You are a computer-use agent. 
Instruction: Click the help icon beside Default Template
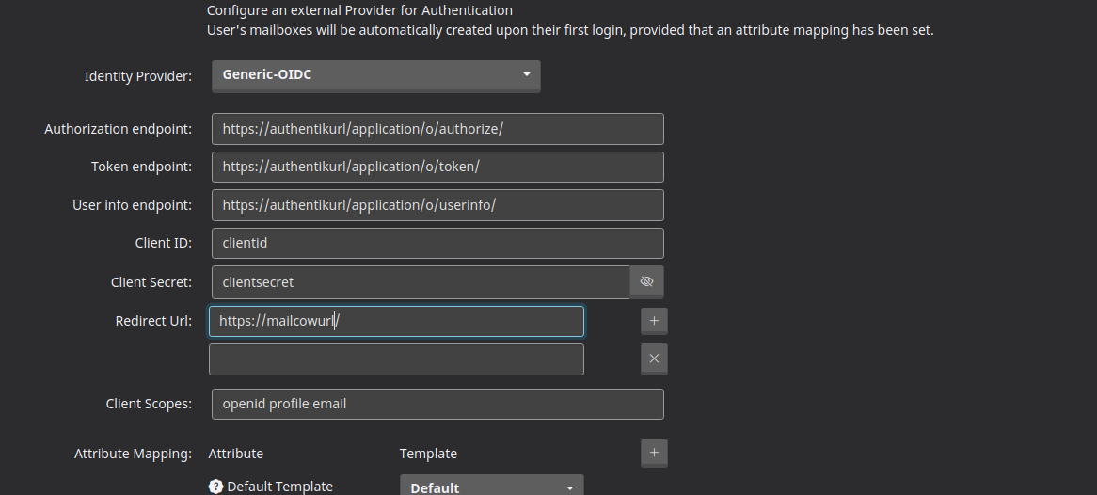(215, 487)
